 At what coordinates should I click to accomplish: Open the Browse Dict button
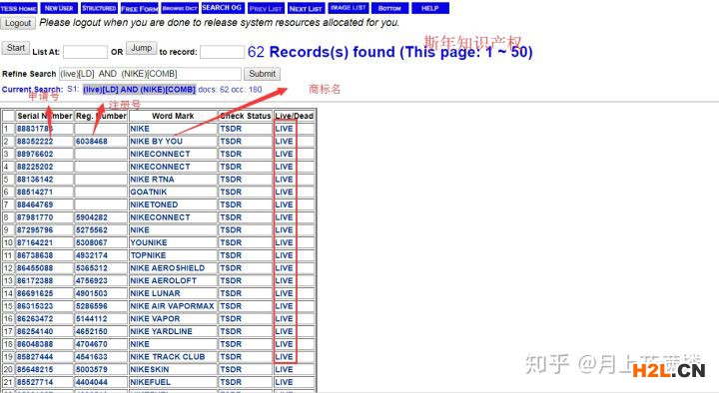tap(180, 8)
